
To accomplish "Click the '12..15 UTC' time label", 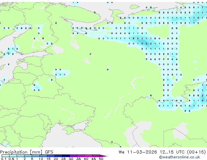I will pos(172,152).
